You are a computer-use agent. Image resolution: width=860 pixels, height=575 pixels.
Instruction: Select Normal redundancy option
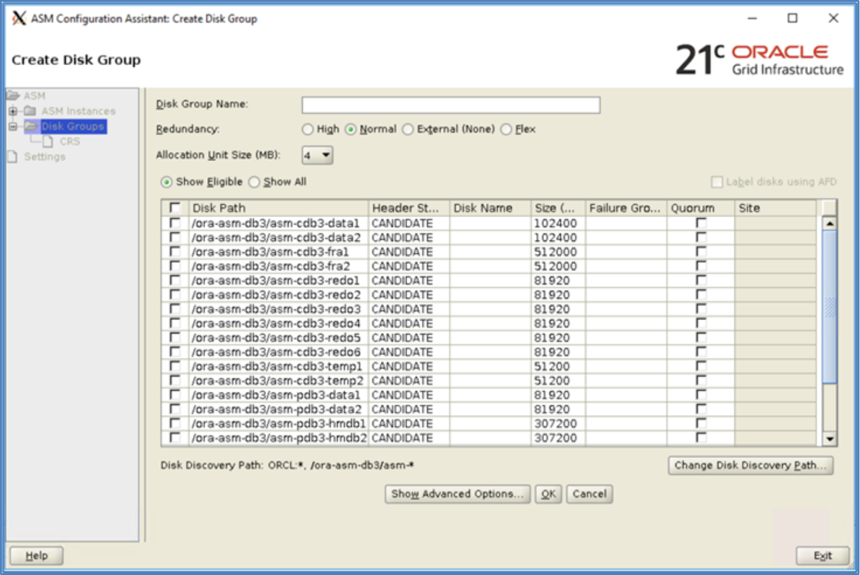tap(350, 129)
